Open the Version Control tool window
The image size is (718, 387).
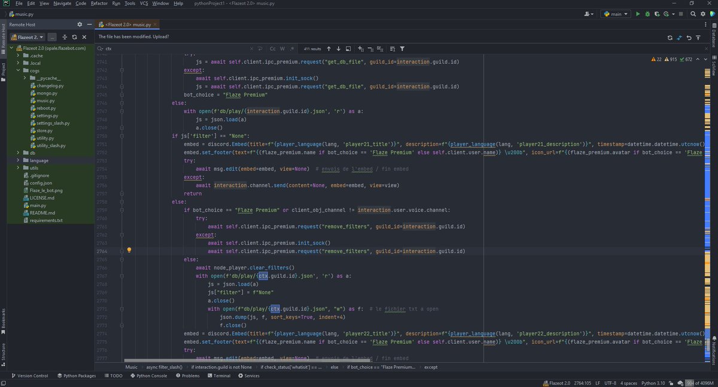pyautogui.click(x=30, y=376)
